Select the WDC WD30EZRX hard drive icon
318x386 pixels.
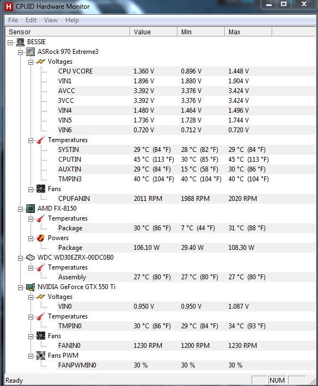click(x=30, y=258)
